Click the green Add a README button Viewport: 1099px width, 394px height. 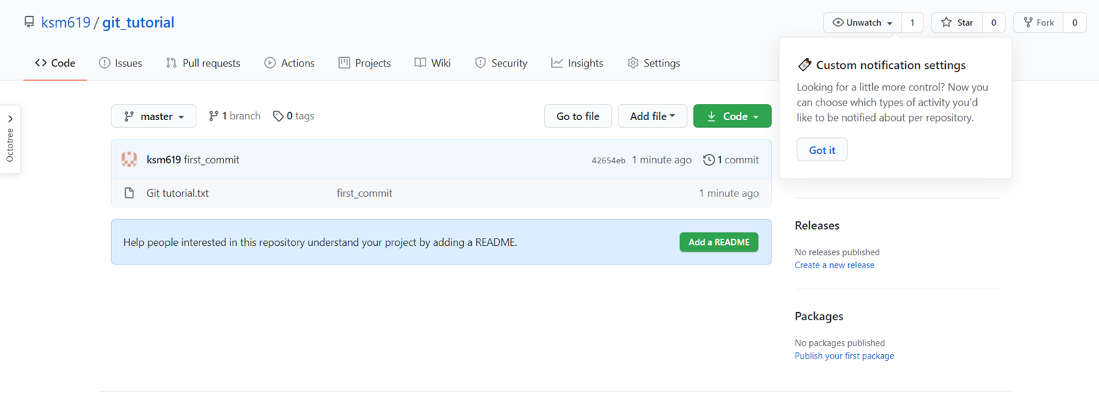[x=719, y=242]
